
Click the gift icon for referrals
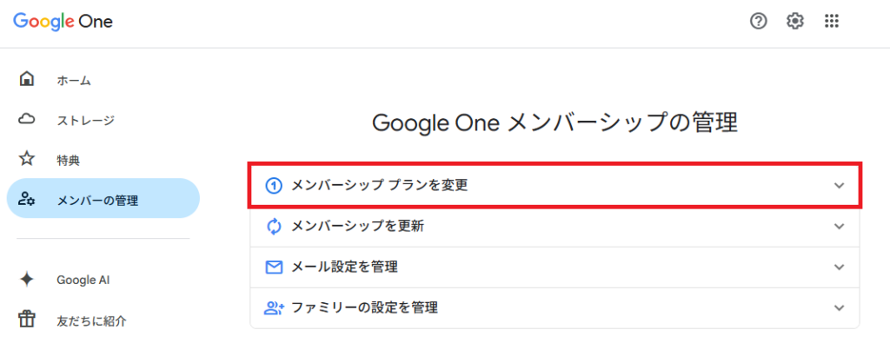pyautogui.click(x=27, y=320)
